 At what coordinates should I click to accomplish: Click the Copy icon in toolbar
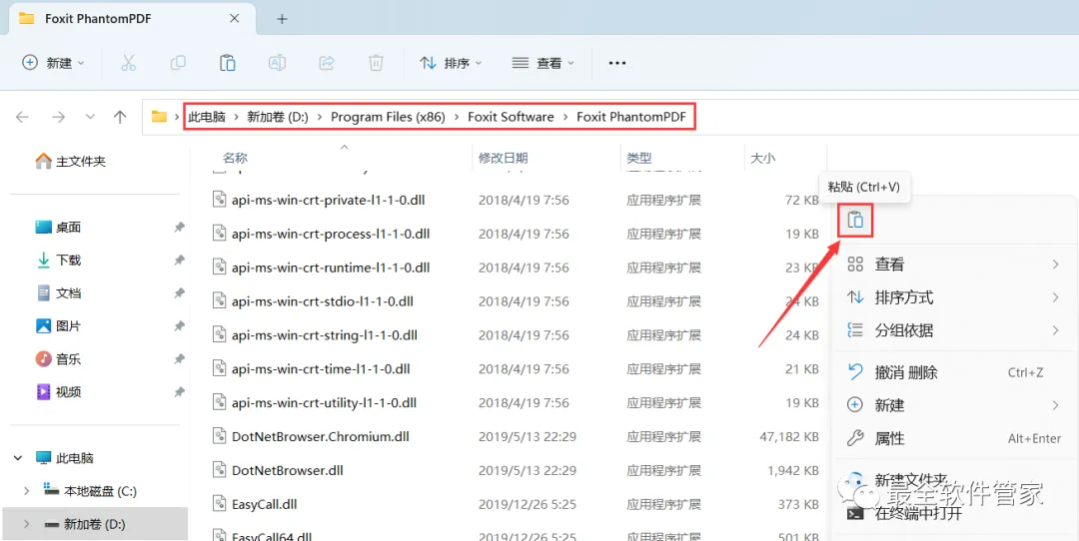click(178, 63)
